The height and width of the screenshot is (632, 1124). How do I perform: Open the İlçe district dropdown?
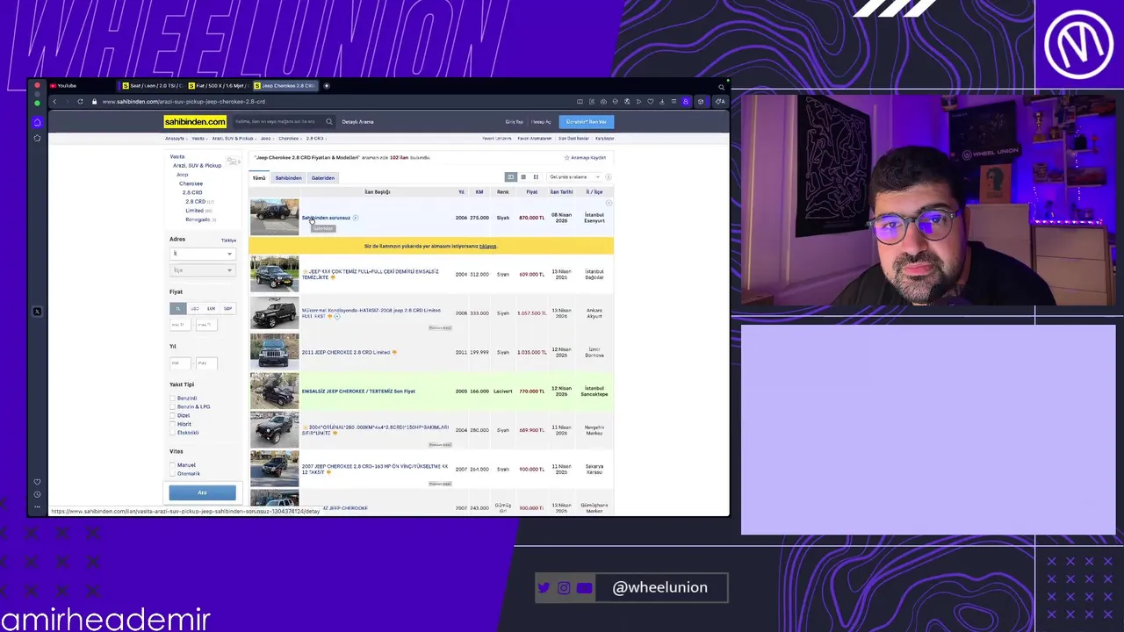click(203, 270)
